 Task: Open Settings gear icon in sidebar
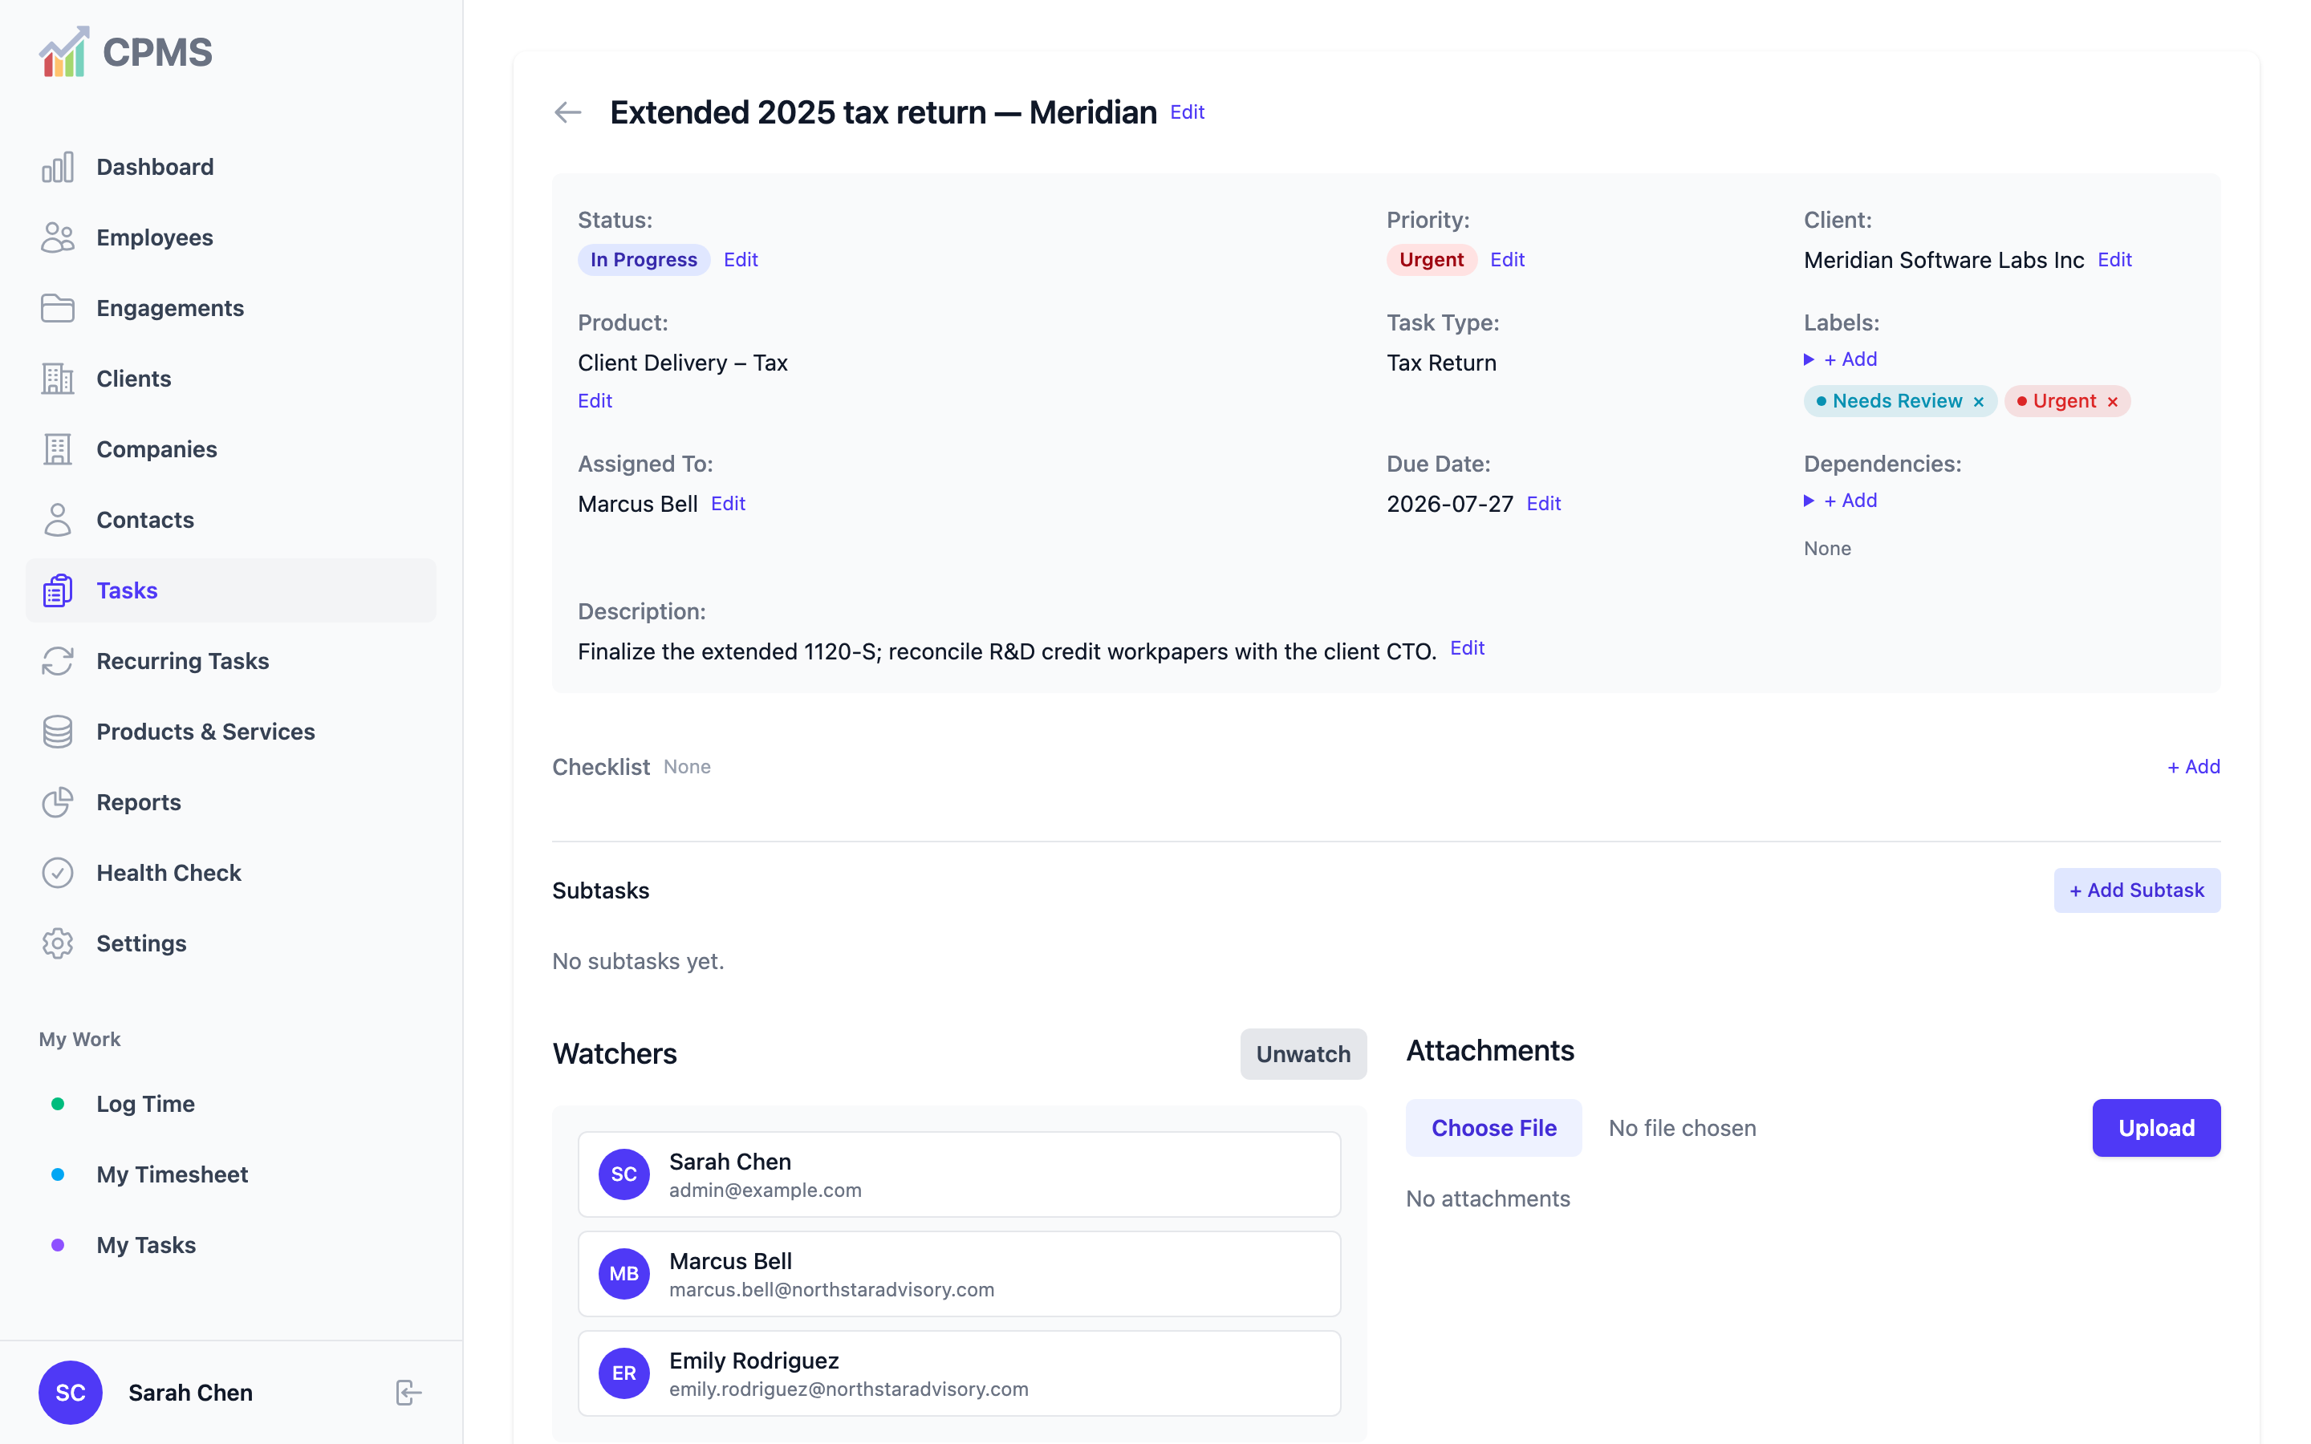[x=57, y=943]
